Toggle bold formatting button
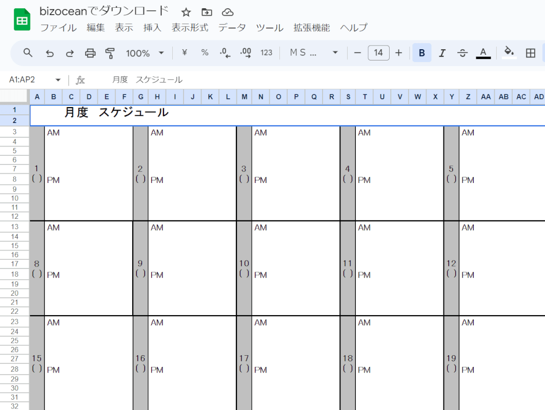This screenshot has height=410, width=545. pyautogui.click(x=421, y=53)
